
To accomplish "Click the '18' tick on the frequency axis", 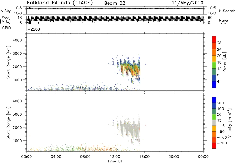I will pos(20,18).
